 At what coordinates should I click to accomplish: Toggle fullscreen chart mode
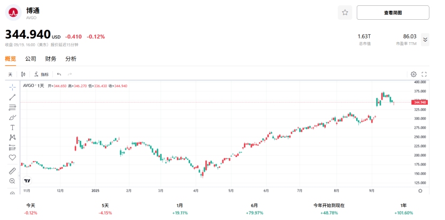tap(424, 74)
